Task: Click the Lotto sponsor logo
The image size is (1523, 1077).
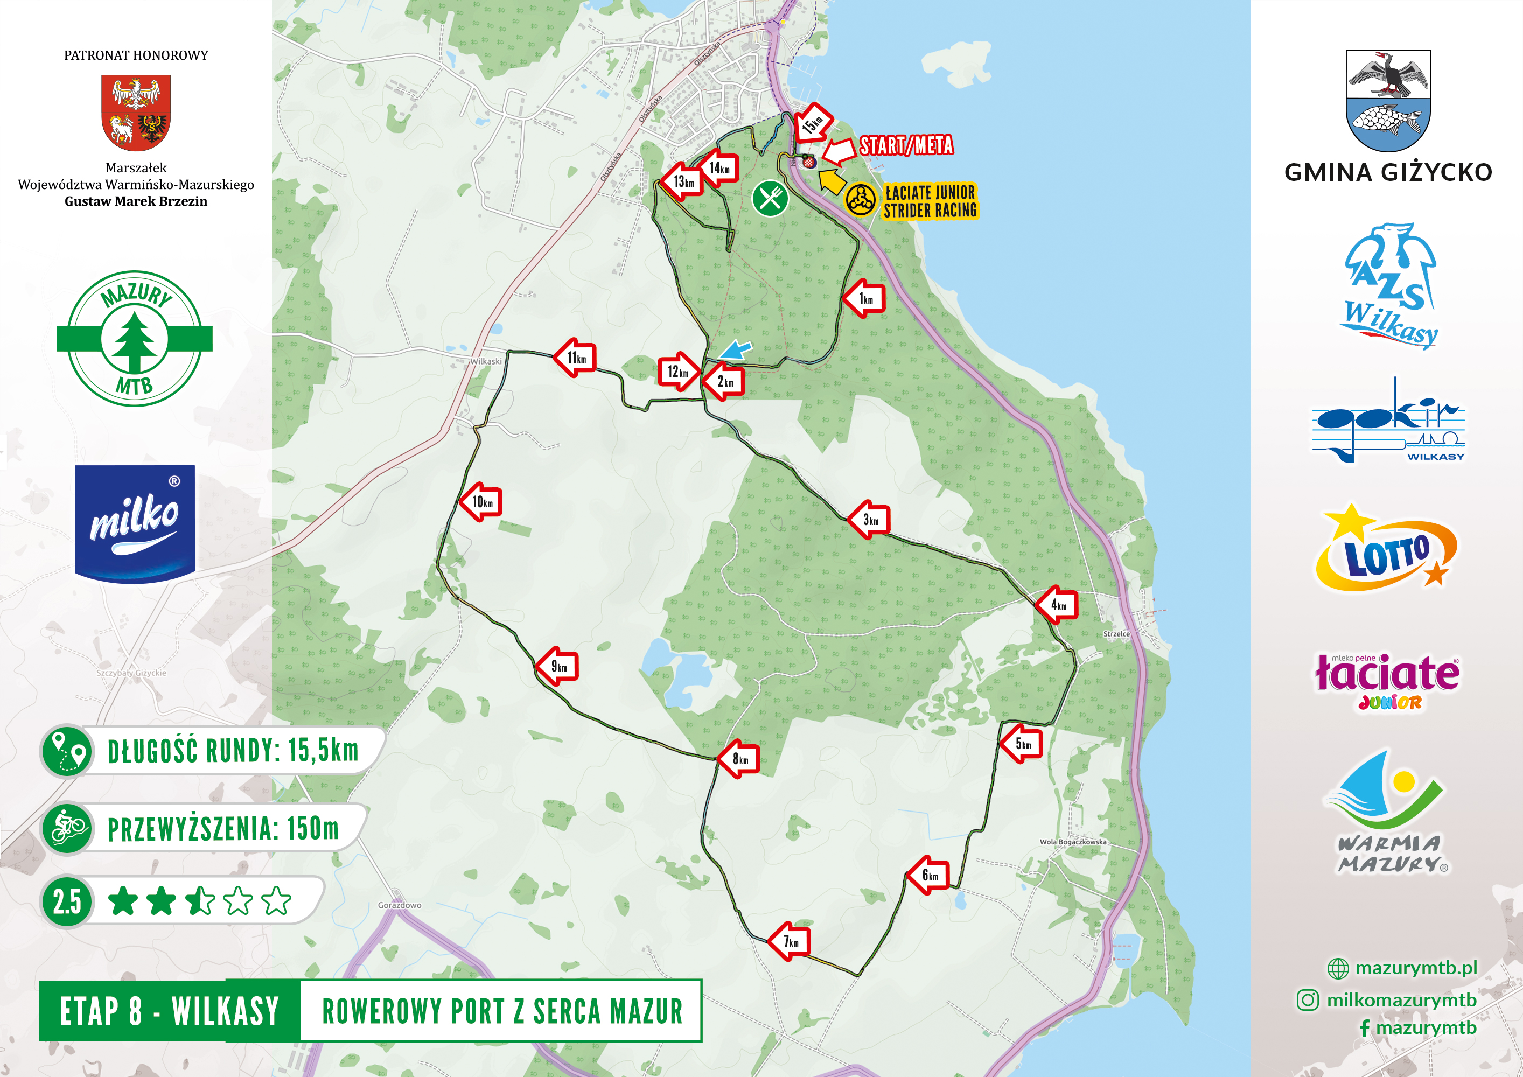Action: (1386, 549)
